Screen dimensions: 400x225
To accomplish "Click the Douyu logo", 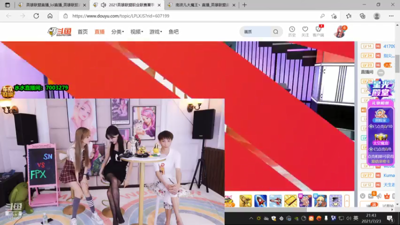I will (x=59, y=31).
